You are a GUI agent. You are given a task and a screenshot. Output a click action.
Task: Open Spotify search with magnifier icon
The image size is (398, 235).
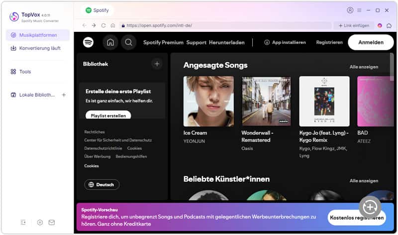(129, 42)
